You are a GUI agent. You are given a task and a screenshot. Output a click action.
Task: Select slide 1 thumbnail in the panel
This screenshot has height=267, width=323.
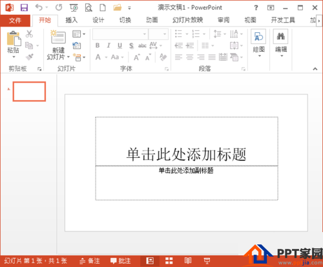(29, 91)
